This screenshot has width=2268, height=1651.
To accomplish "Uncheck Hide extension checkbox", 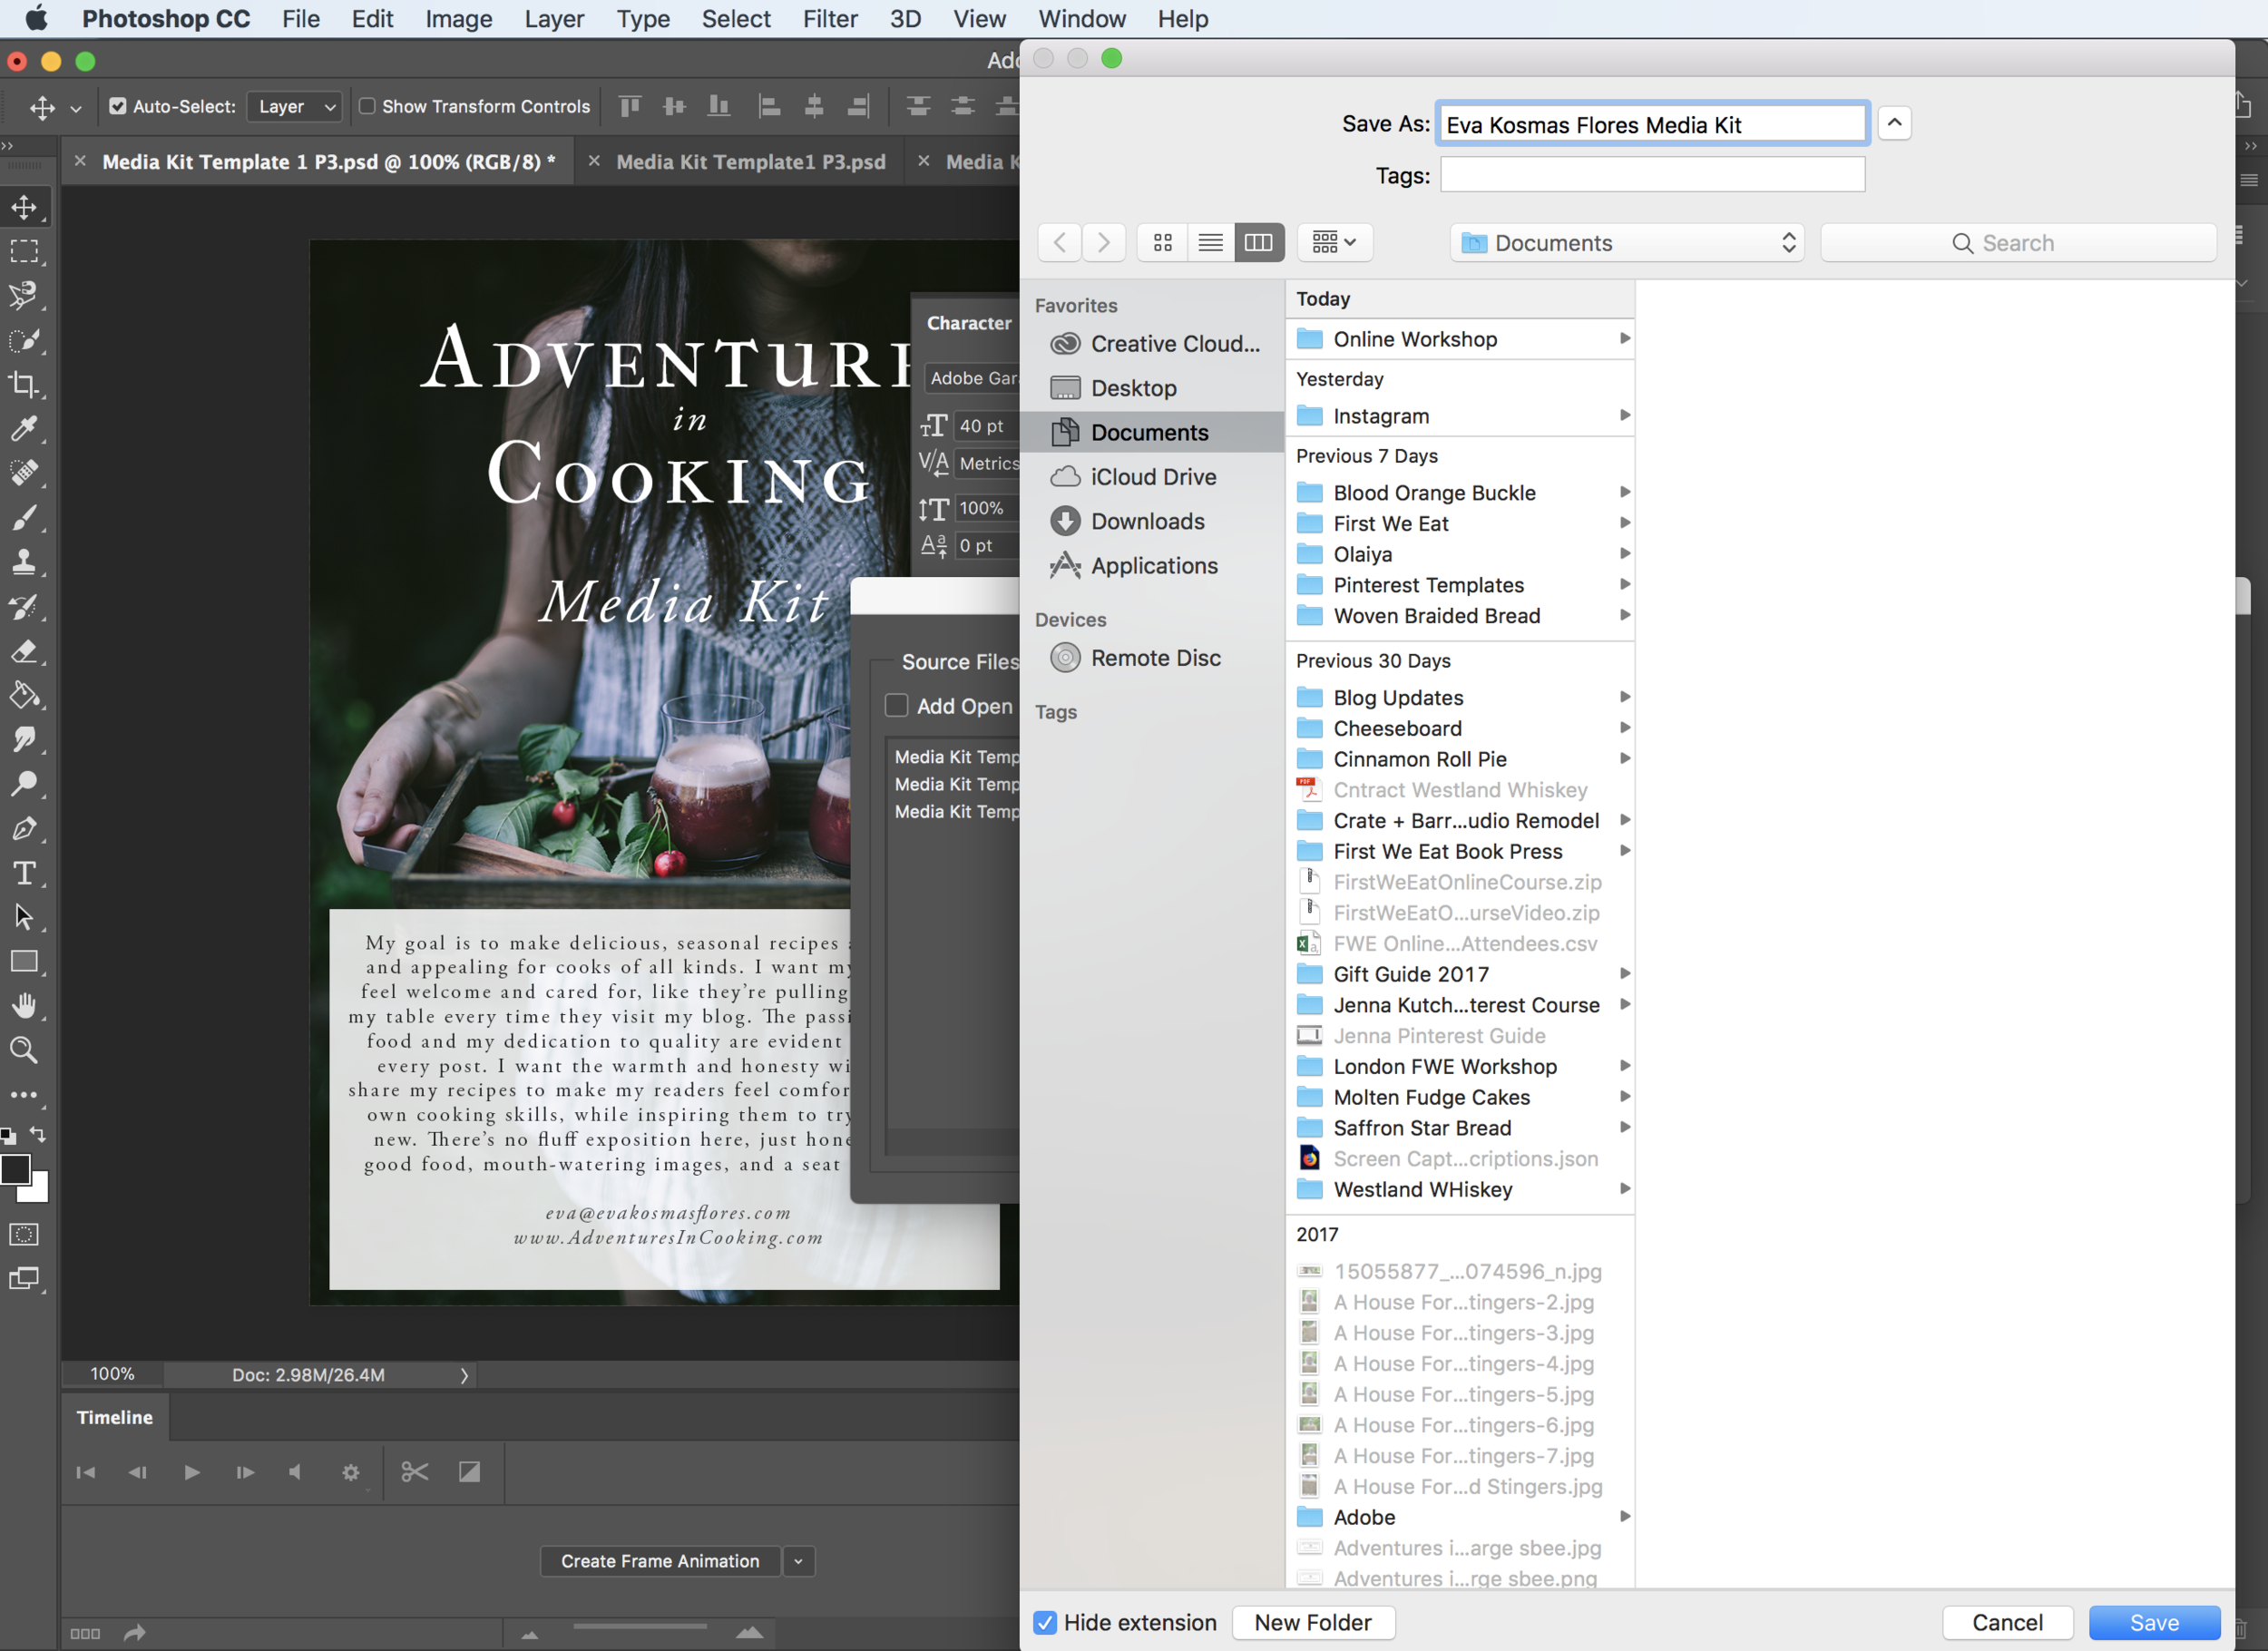I will (1045, 1622).
